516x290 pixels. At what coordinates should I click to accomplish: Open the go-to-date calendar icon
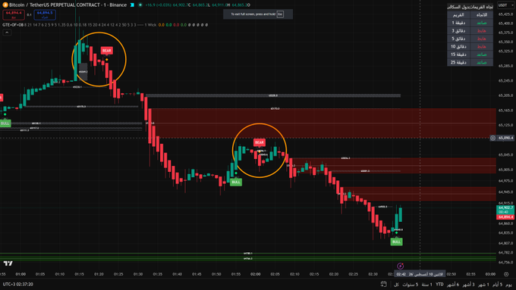(x=384, y=284)
